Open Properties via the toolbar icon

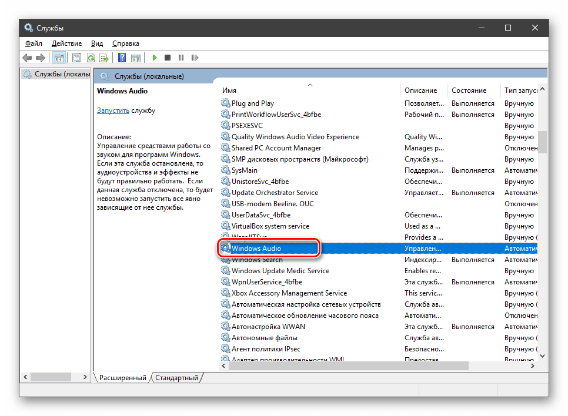click(76, 58)
